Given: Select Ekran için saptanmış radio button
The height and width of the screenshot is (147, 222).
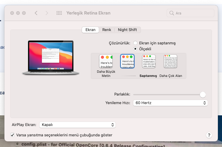Looking at the screenshot, I should (x=135, y=43).
